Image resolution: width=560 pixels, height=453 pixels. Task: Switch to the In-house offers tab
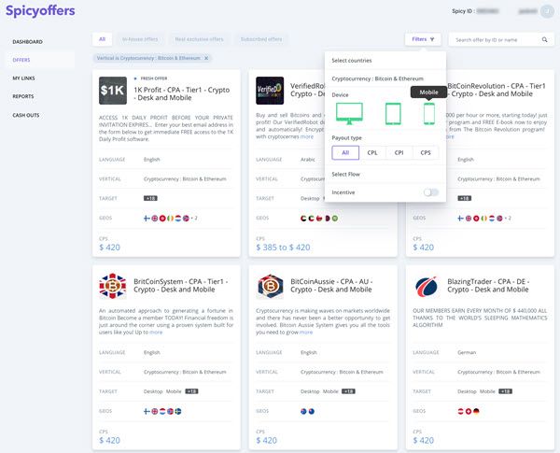[140, 39]
